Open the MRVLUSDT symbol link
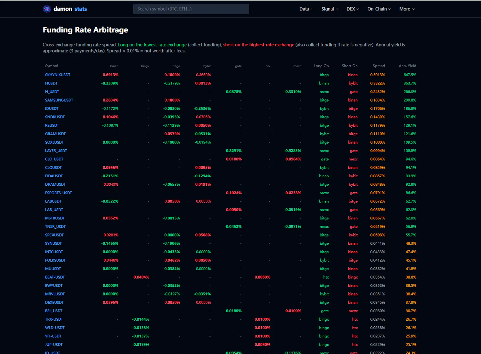481x354 pixels. point(55,294)
